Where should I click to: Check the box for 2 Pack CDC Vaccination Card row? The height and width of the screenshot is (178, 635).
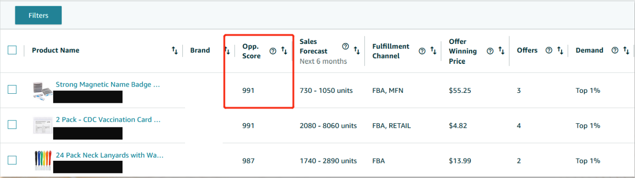click(x=12, y=125)
